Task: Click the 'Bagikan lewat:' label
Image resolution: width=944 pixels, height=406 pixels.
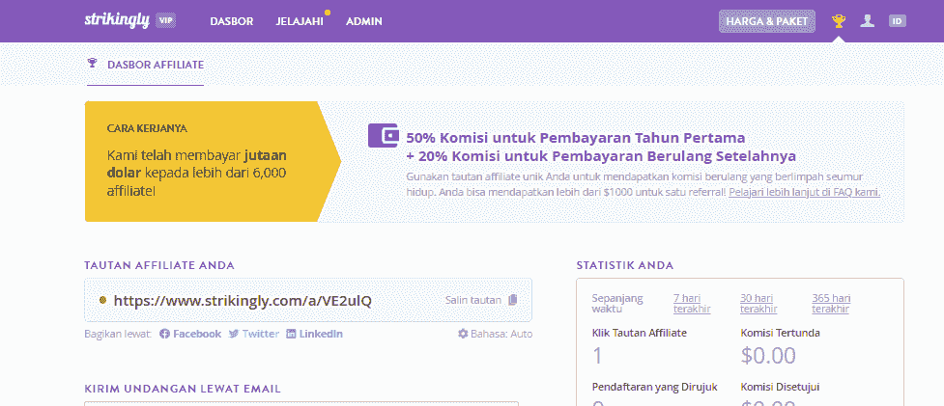Action: point(118,334)
